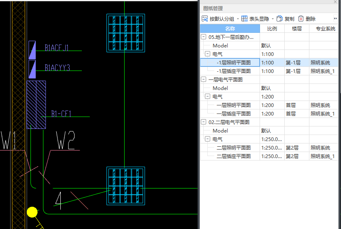Screen dimensions: 341x229
Task: Click the B1ACFJ1 label in drawing
Action: [57, 48]
